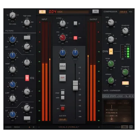Click the VOX track name field

pyautogui.click(x=73, y=12)
